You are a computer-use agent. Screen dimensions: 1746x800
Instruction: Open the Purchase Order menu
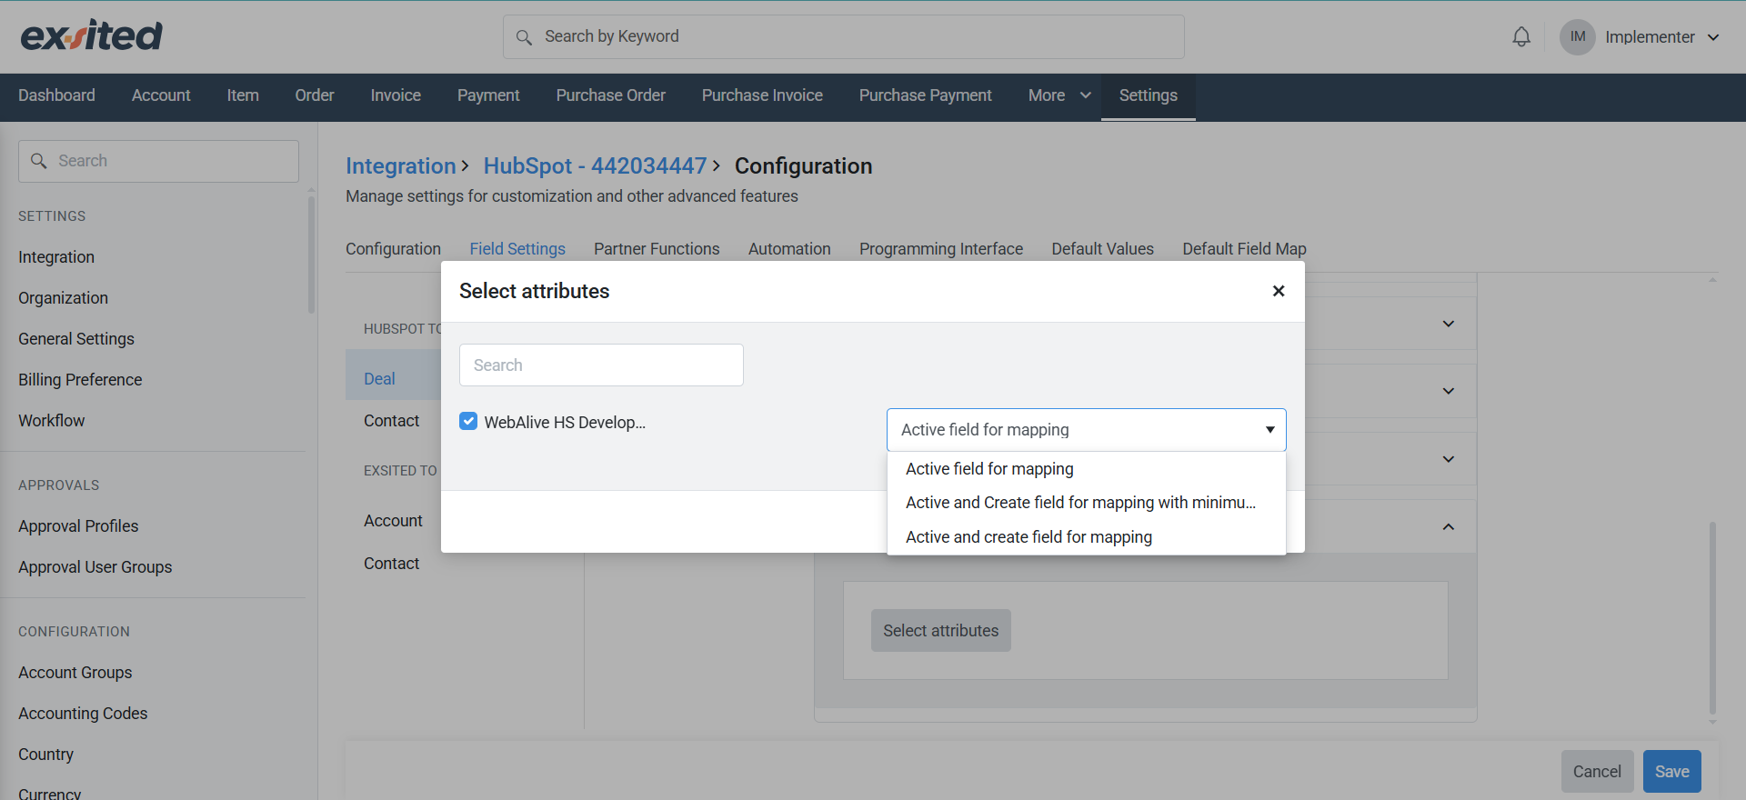coord(611,95)
